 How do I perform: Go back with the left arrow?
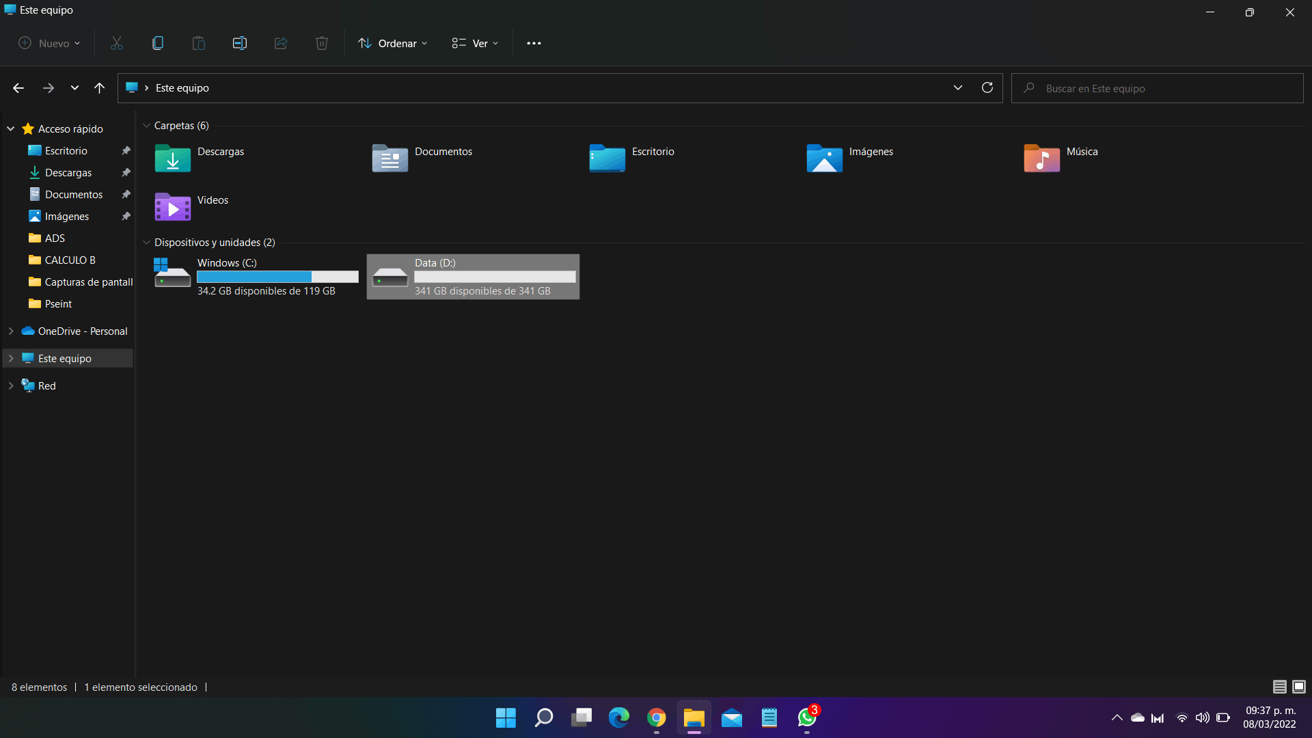coord(18,88)
